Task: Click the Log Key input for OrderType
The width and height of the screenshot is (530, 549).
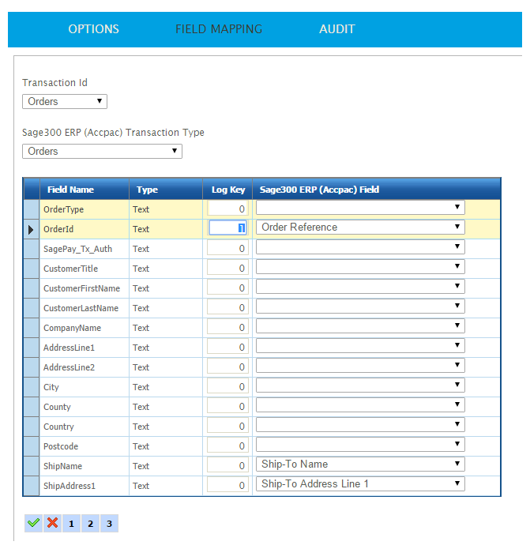Action: [x=227, y=209]
